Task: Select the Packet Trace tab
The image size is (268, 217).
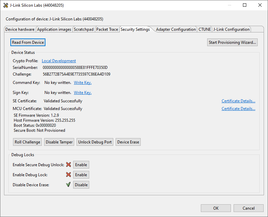Action: [107, 29]
